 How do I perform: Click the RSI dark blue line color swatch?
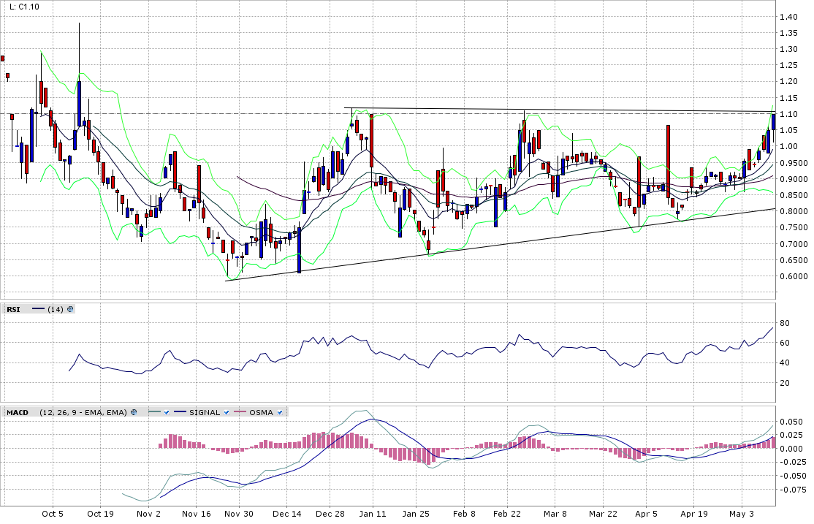coord(38,309)
